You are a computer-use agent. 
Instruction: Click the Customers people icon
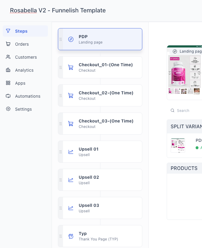pyautogui.click(x=8, y=57)
